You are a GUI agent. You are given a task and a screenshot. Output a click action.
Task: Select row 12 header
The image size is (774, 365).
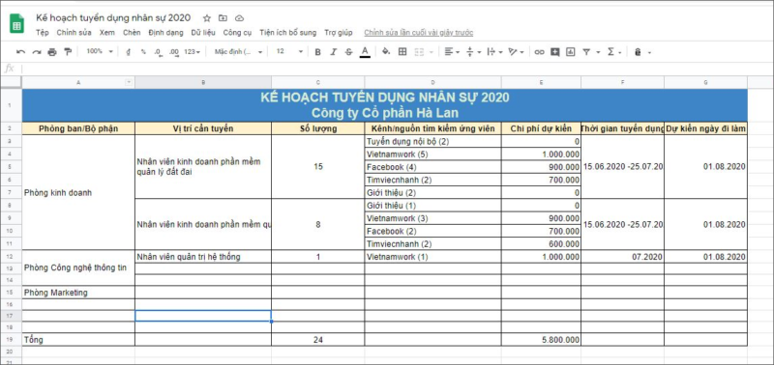coord(11,257)
